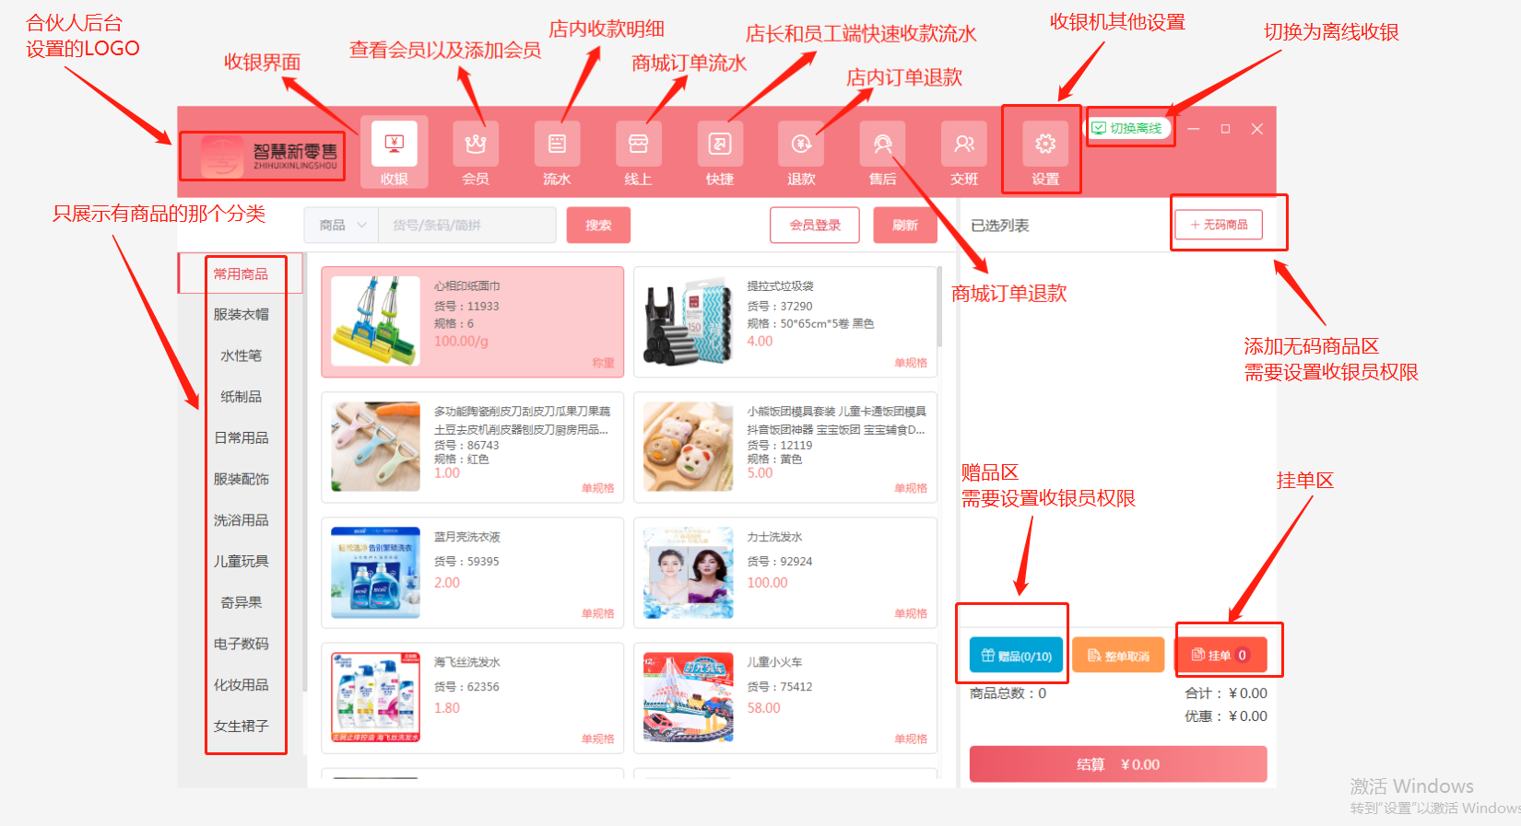Click the 儿童小火车 product thumbnail
This screenshot has height=826, width=1521.
(689, 697)
